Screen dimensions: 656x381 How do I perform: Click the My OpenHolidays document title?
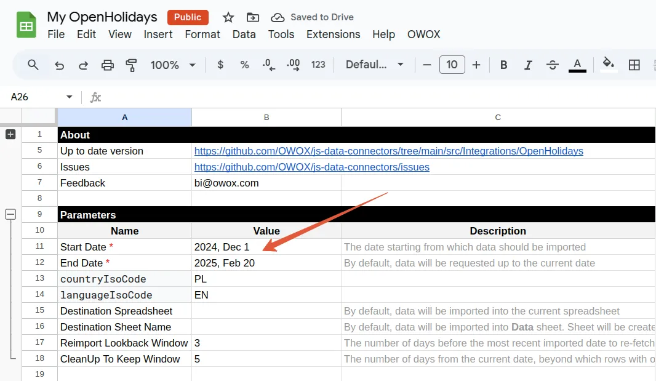point(102,17)
